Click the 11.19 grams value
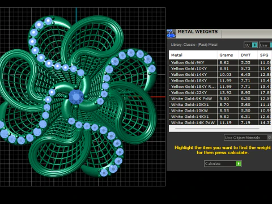 pos(226,123)
